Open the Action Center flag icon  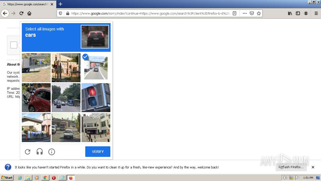point(297,178)
